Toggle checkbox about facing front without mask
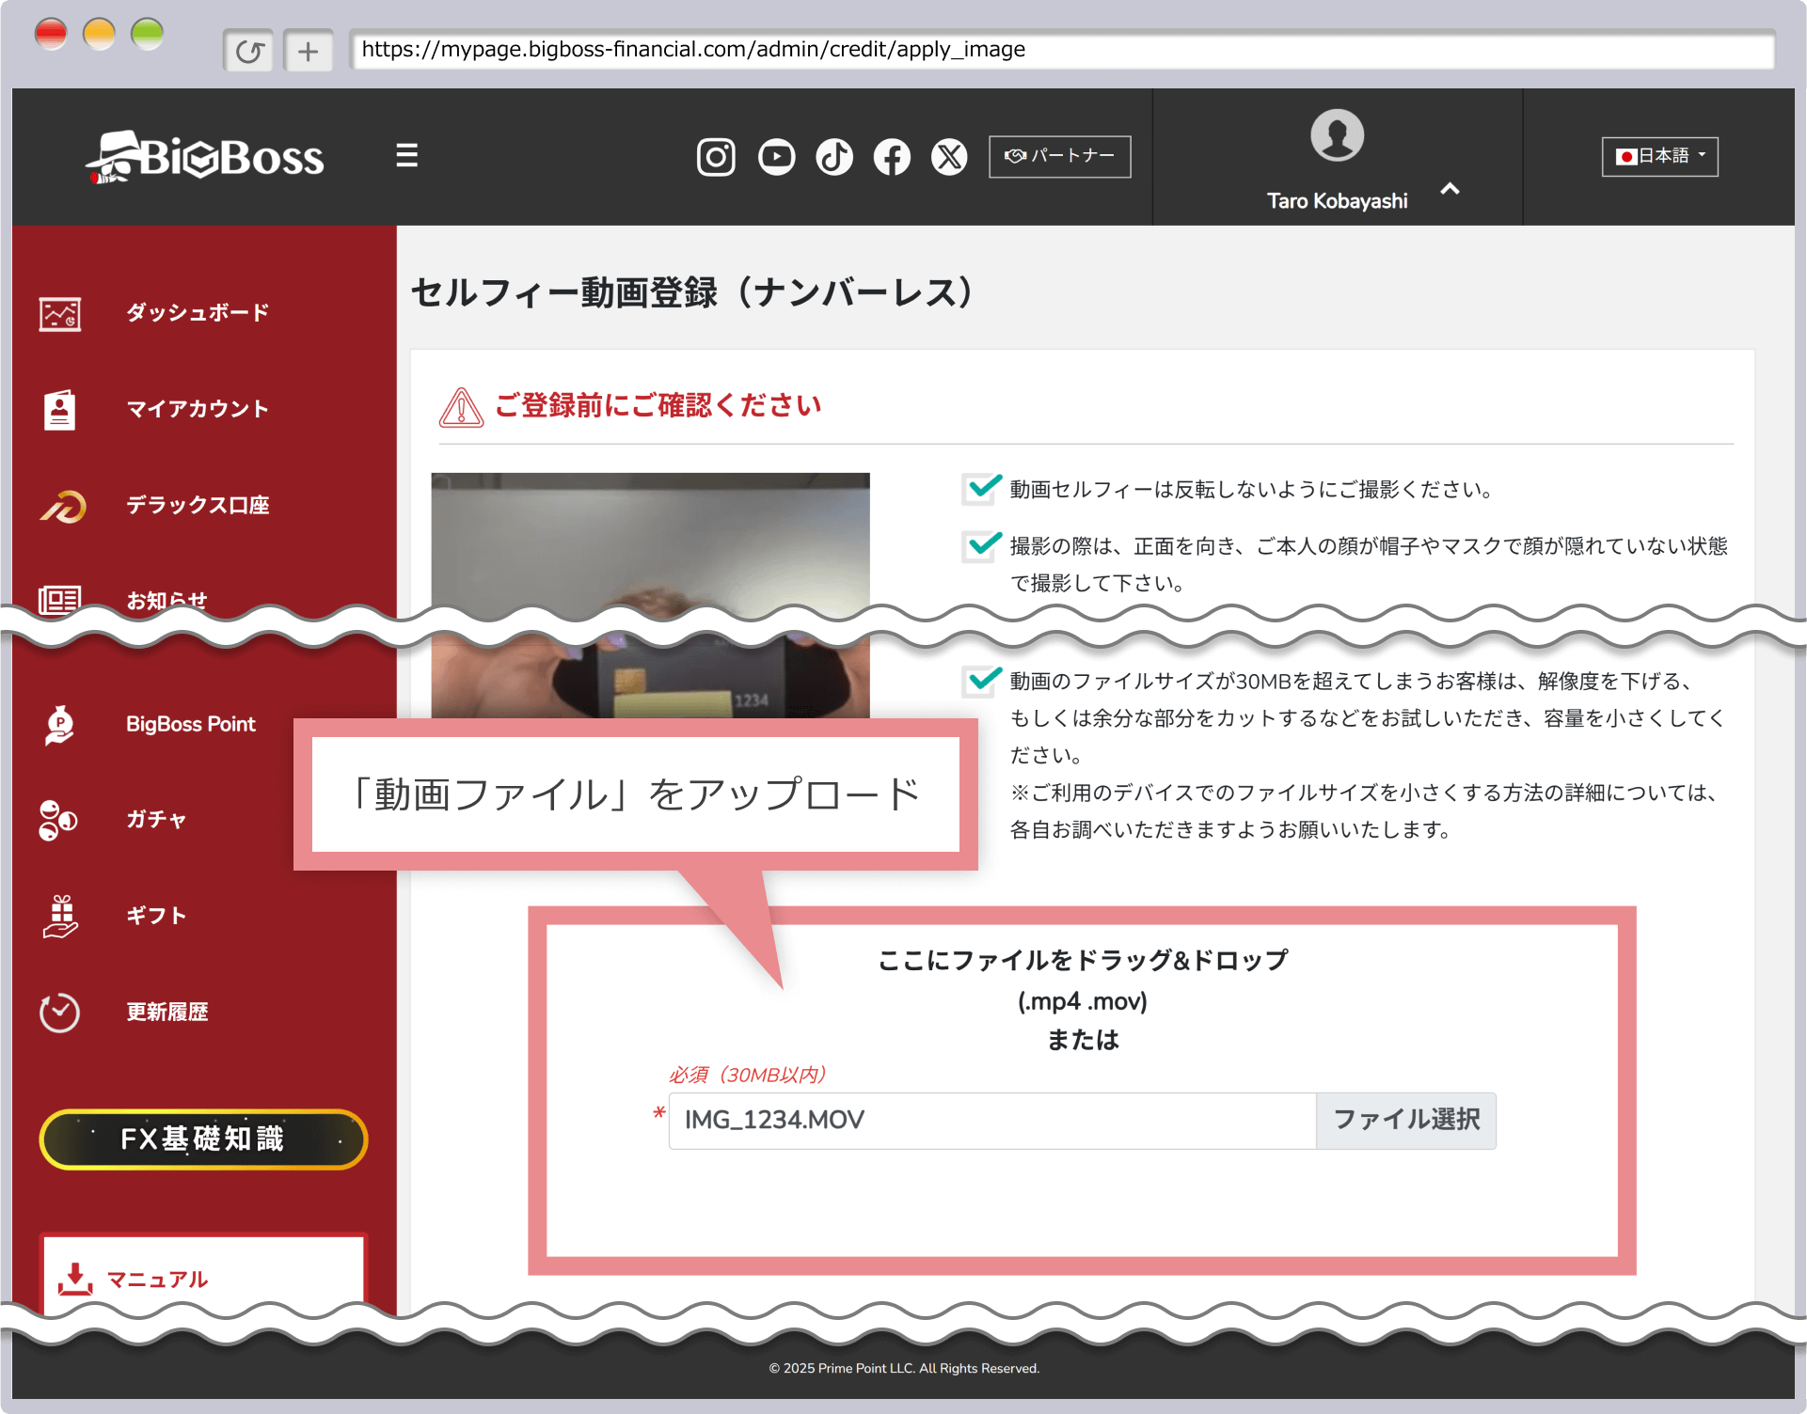Screen dimensions: 1807x1414 tap(979, 546)
